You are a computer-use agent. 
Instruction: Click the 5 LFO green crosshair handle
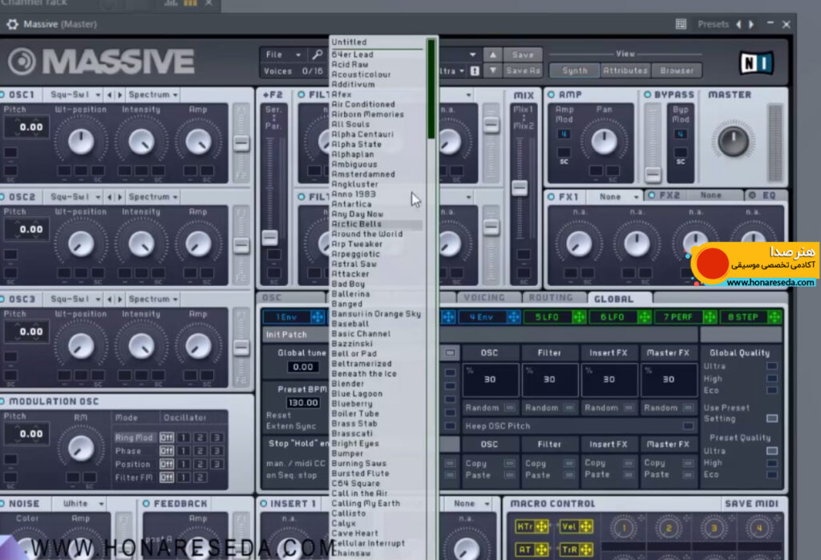click(x=579, y=316)
